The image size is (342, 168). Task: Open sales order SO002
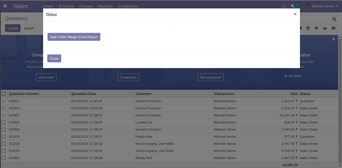tap(14, 158)
